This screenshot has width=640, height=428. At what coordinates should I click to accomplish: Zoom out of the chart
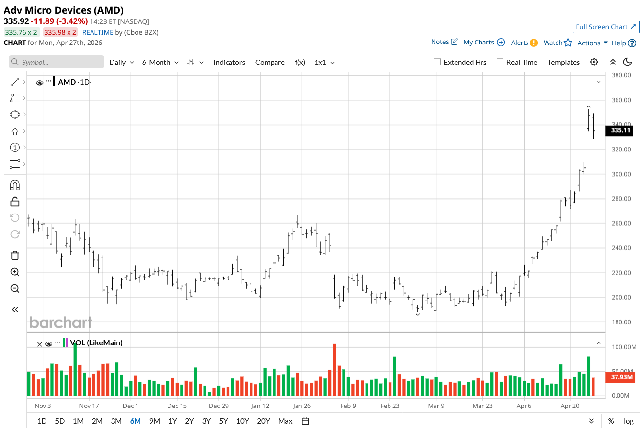15,289
